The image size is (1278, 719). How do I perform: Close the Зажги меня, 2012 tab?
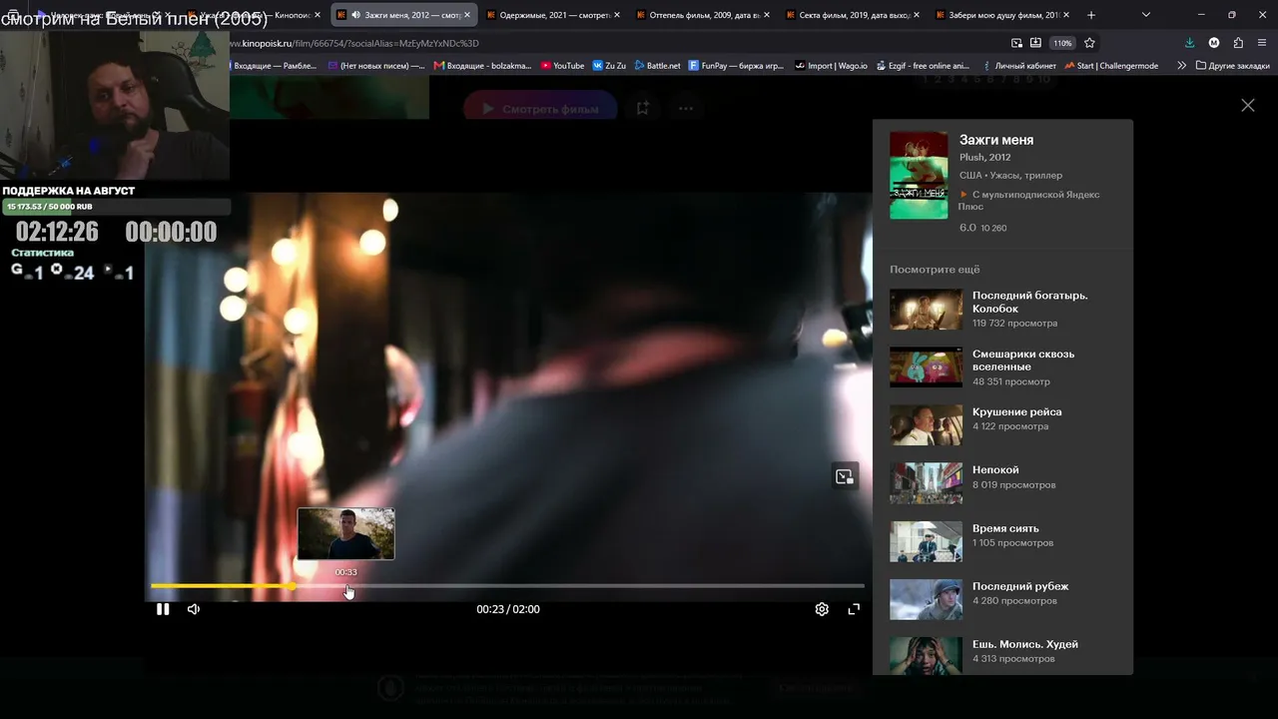(x=466, y=15)
